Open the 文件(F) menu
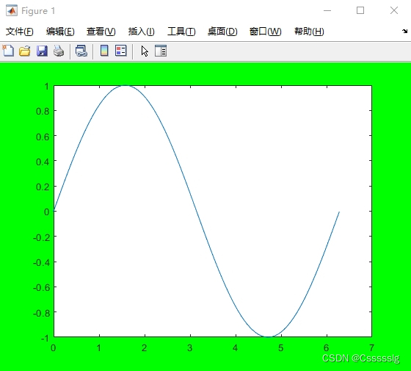 (20, 32)
